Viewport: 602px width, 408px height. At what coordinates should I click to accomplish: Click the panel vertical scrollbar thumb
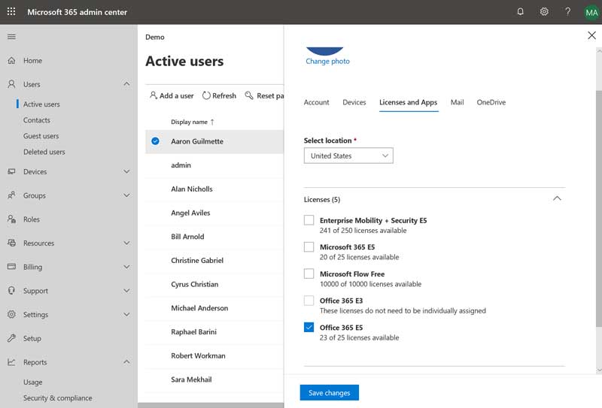[x=599, y=209]
